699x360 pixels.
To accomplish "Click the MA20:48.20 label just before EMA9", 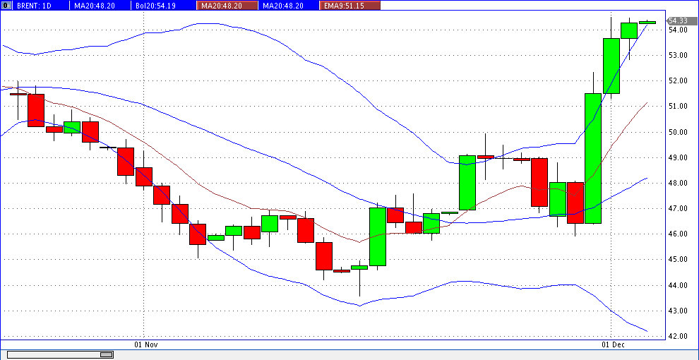I will coord(283,6).
